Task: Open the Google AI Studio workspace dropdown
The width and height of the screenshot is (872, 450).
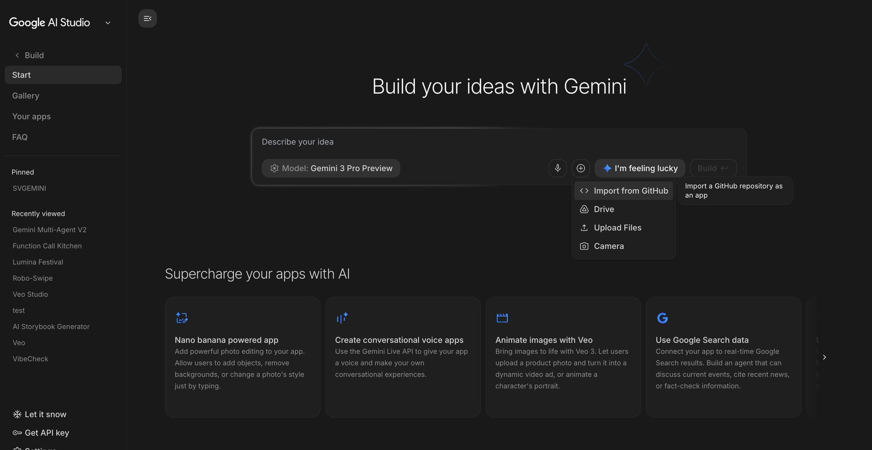Action: point(108,22)
